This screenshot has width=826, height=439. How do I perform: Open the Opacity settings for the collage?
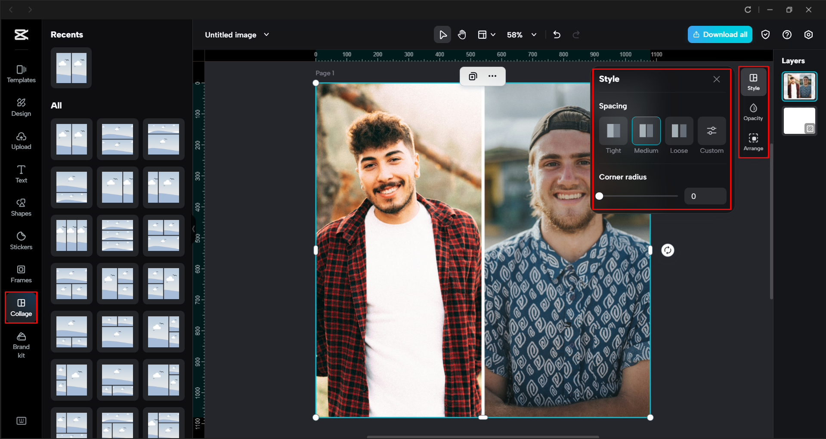[753, 112]
